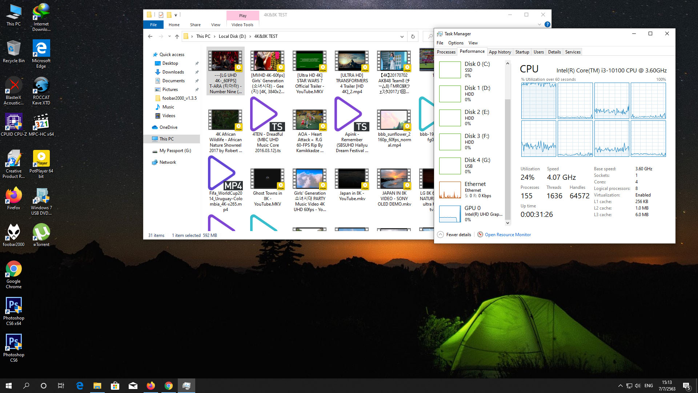The image size is (698, 393).
Task: Open the Options menu in Task Manager
Action: pos(456,43)
